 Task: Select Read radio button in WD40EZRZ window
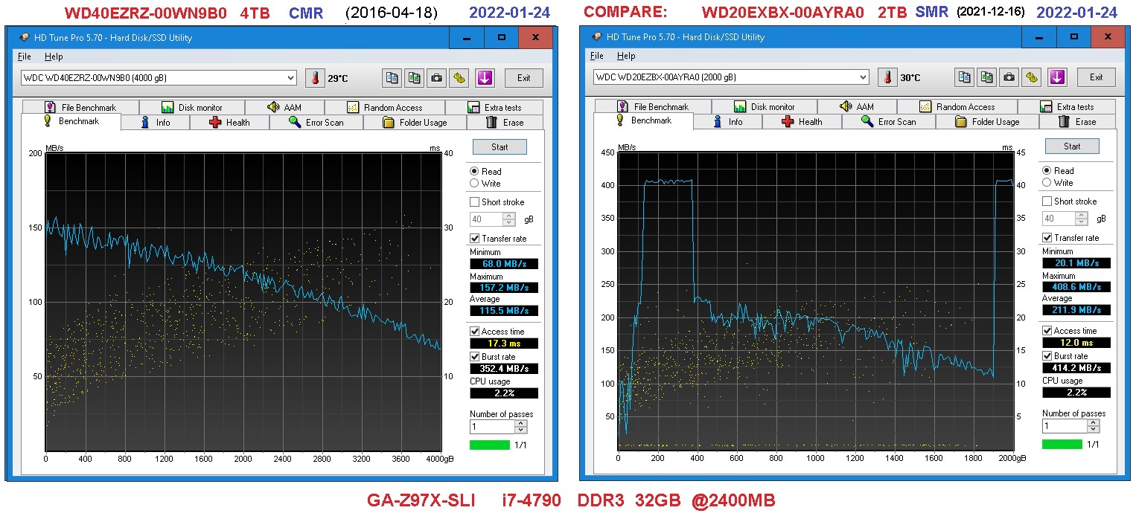pyautogui.click(x=474, y=172)
